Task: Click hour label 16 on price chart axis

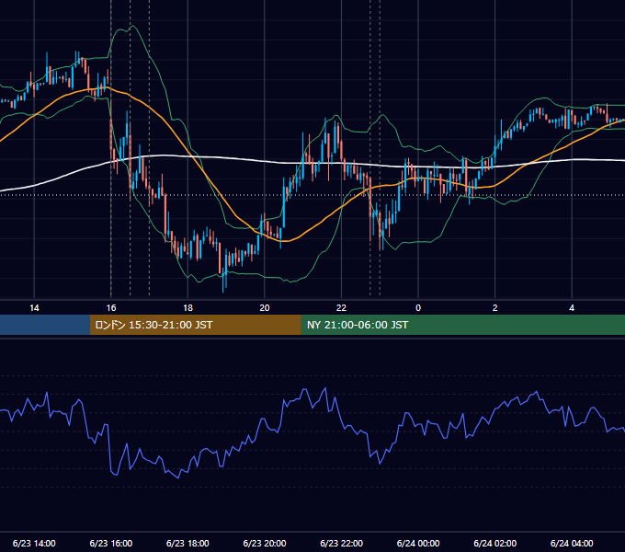Action: click(x=111, y=308)
